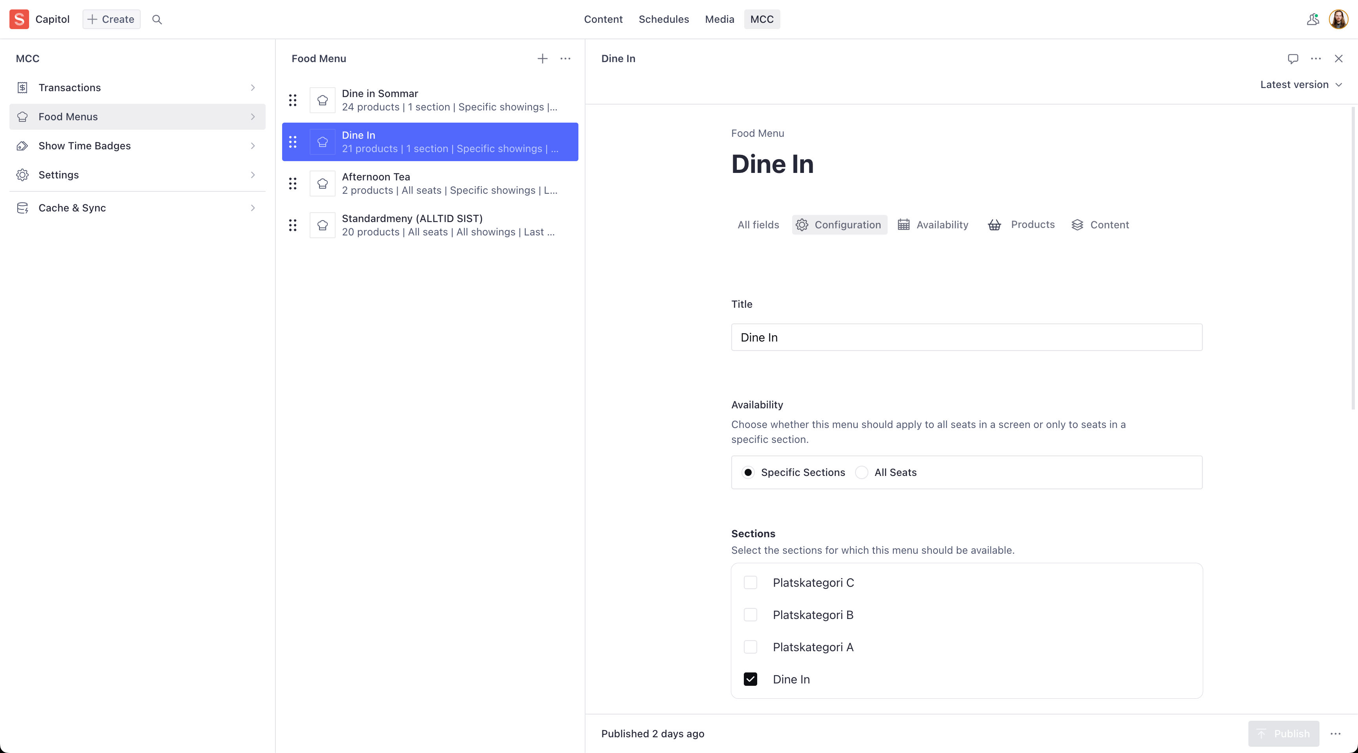Select the All Seats radio option

[x=861, y=472]
